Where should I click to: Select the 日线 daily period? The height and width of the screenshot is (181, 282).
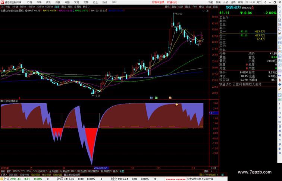pos(57,7)
